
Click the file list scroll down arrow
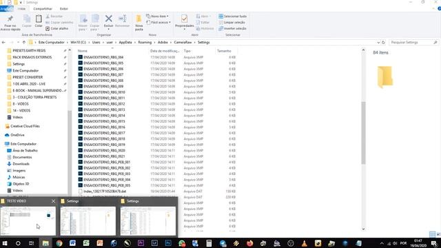click(x=363, y=229)
